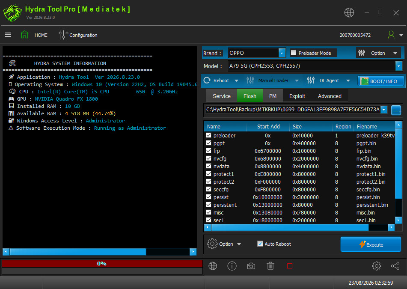Viewport: 407px width, 289px height.
Task: Click the wrench icon in system information header
Action: [x=12, y=63]
